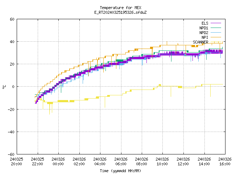Click the x-axis label '240326 04:00'
Screen dimensions: 232x174
click(100, 162)
